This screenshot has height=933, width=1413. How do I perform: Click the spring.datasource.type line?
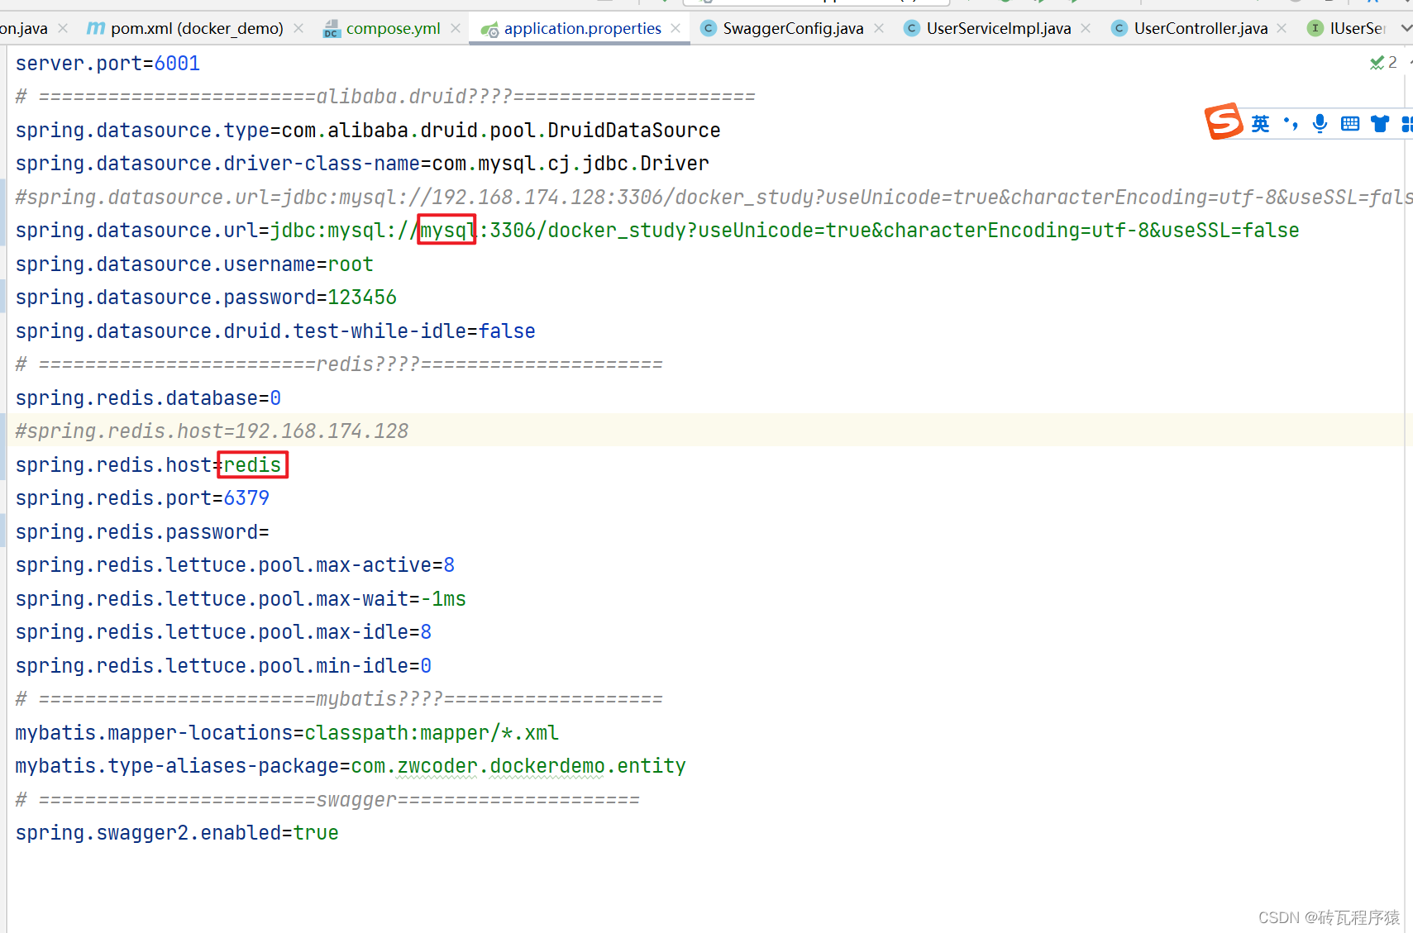[x=368, y=131]
